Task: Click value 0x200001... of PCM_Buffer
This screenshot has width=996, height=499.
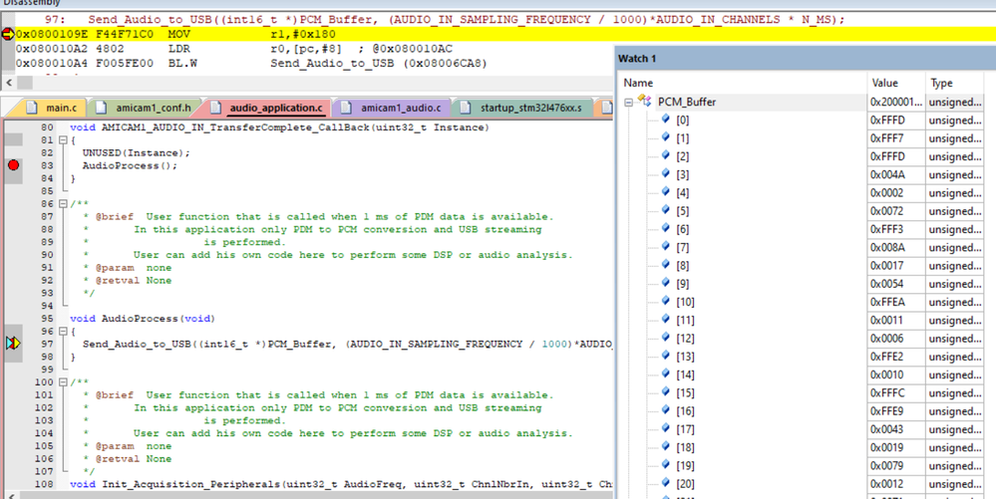Action: pyautogui.click(x=896, y=102)
